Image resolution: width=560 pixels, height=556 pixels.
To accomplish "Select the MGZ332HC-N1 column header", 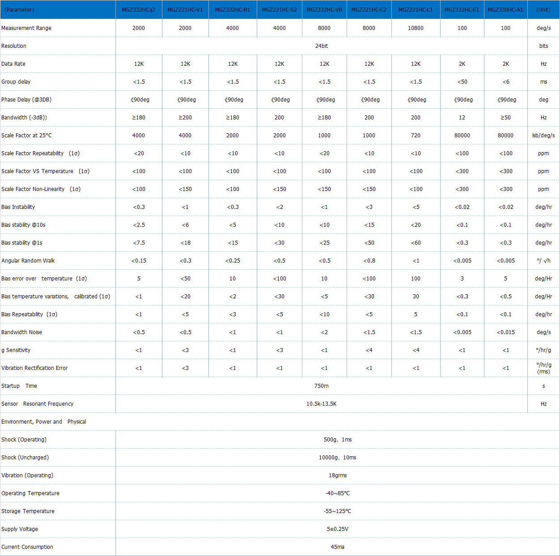I will coord(232,10).
